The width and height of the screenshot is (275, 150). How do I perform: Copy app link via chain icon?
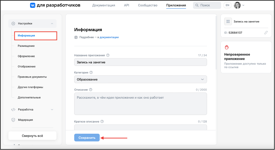pos(266,33)
